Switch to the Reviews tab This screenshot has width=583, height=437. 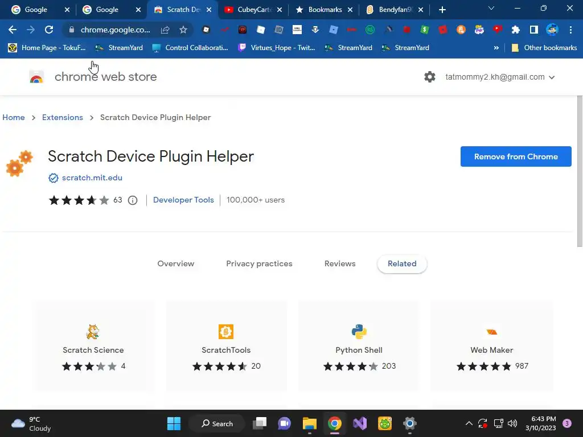(340, 263)
